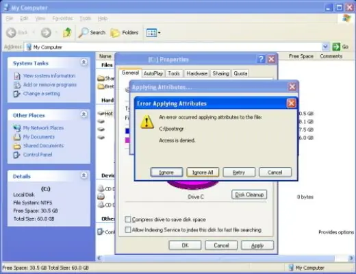
Task: Click the Retry button
Action: pyautogui.click(x=239, y=173)
